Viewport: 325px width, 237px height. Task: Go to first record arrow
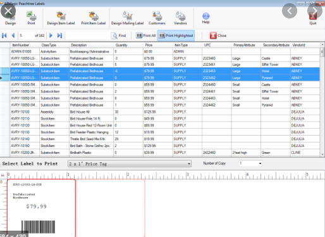[4, 35]
